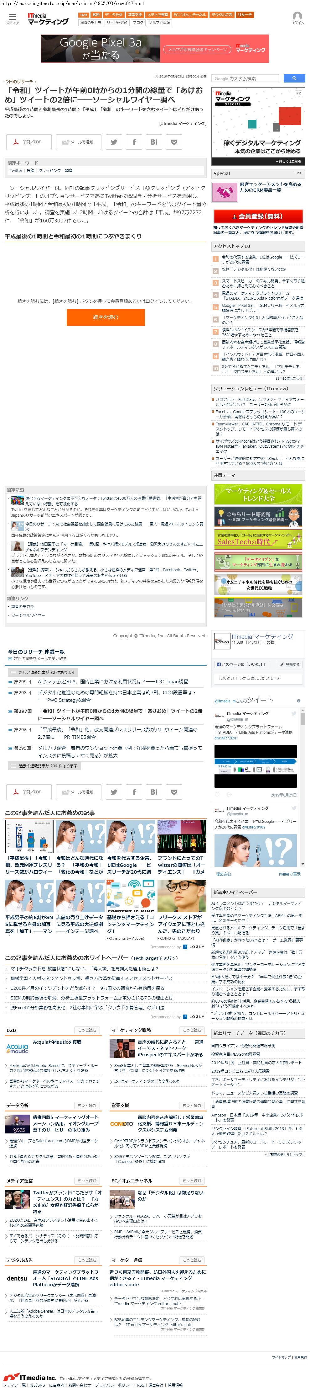Open the Acquia Mautic logo thumbnail

coord(17,1049)
